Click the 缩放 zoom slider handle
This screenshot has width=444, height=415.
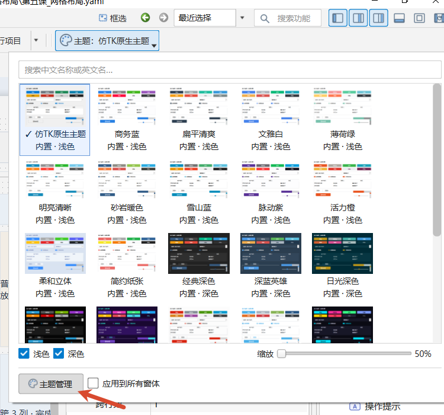pos(281,353)
